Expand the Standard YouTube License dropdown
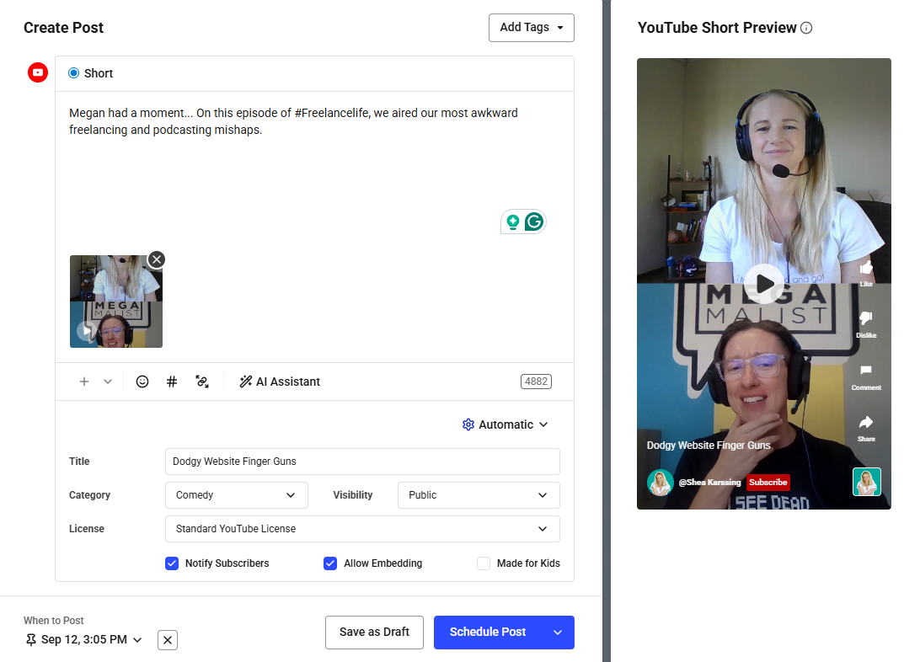 tap(362, 529)
